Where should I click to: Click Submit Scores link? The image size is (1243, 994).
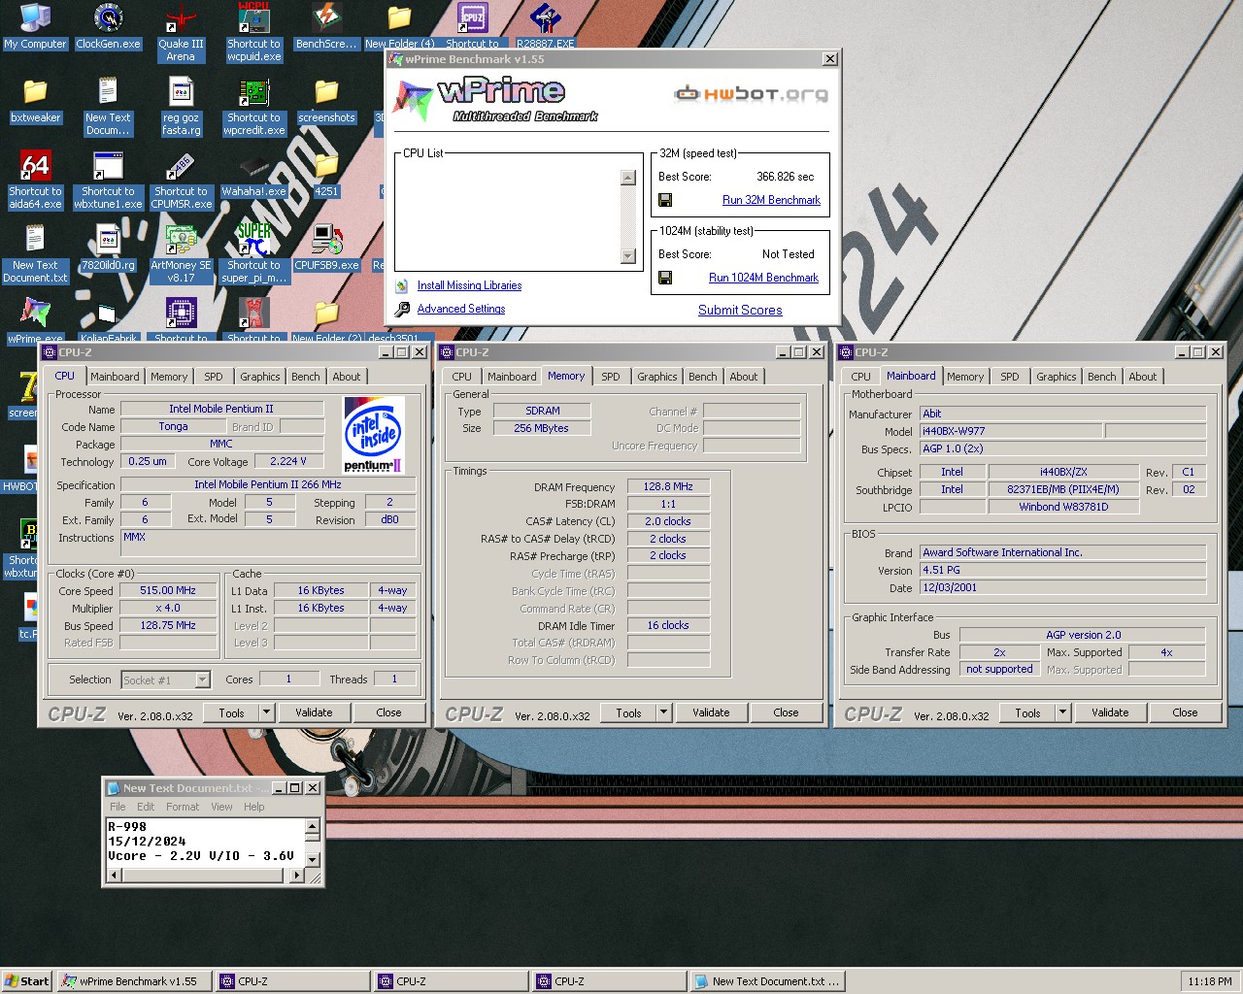(740, 311)
